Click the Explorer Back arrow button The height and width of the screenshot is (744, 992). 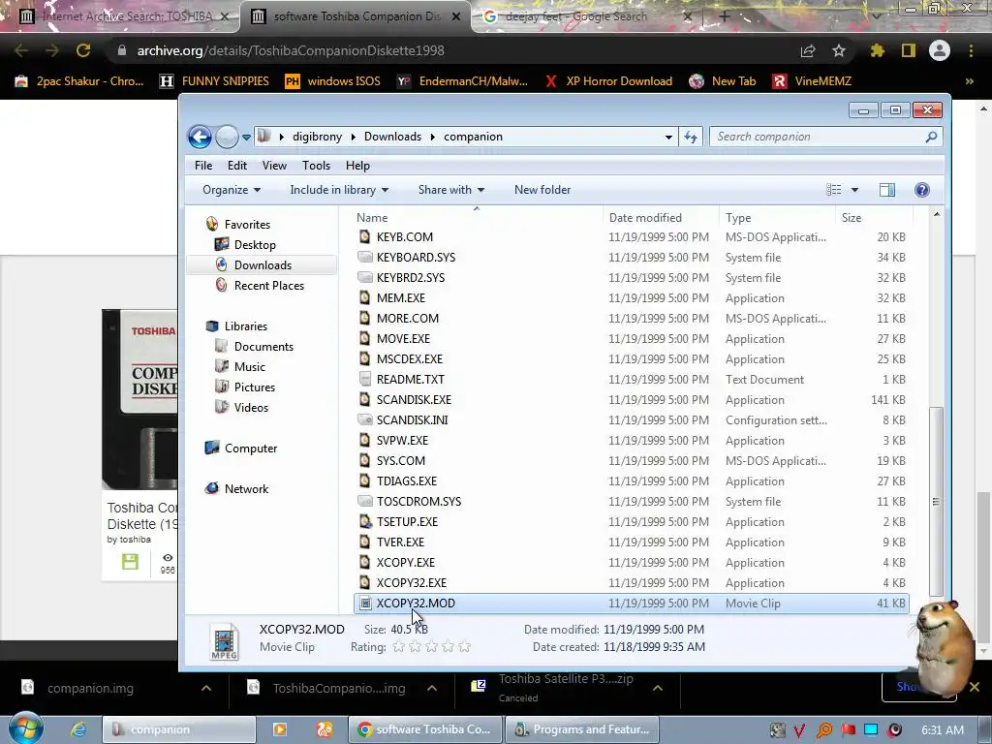click(200, 137)
